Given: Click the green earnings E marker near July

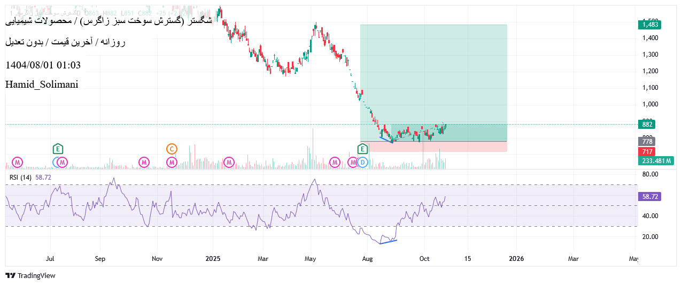Looking at the screenshot, I should 58,148.
